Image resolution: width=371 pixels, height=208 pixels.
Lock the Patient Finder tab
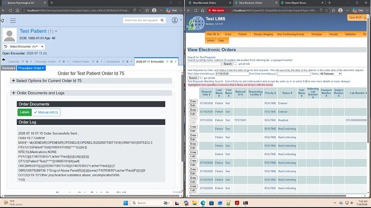click(x=97, y=61)
